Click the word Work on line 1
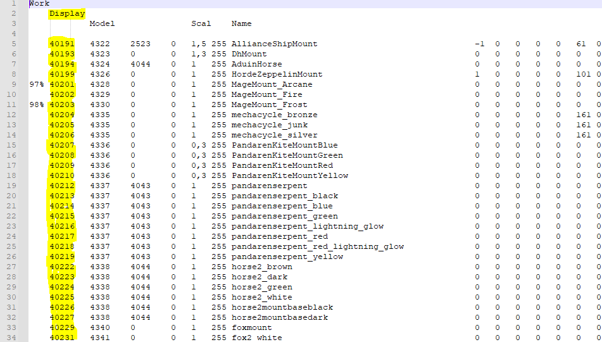 pos(39,4)
